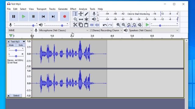Screen dimensions: 195x109
Task: Close the Test Mp3 track
Action: point(9,42)
